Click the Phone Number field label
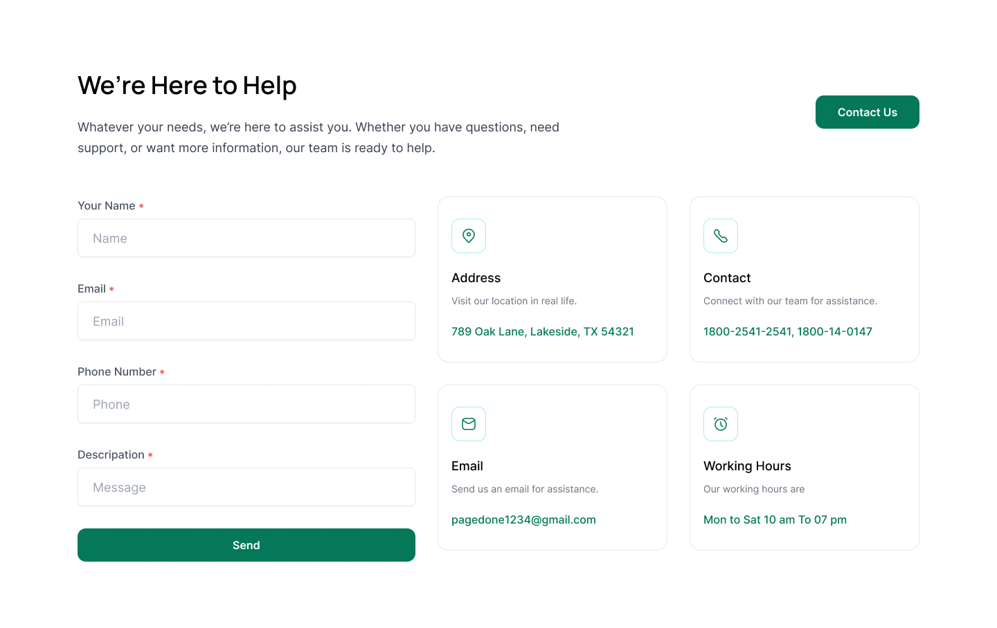Viewport: 997px width, 628px height. click(117, 371)
